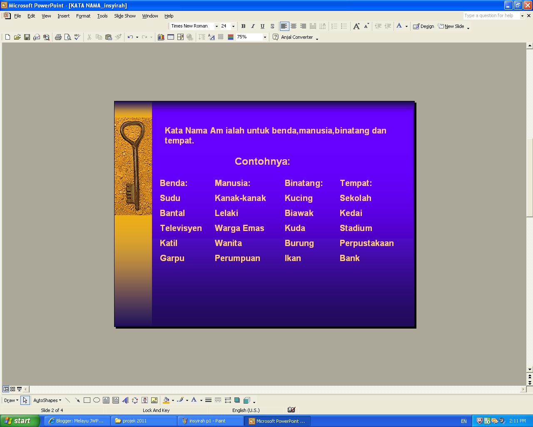Insert diagram or organization chart
Screen dimensions: 533x427
134,400
